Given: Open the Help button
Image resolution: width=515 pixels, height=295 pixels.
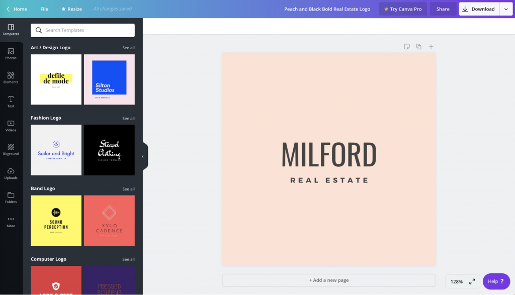Looking at the screenshot, I should 496,281.
